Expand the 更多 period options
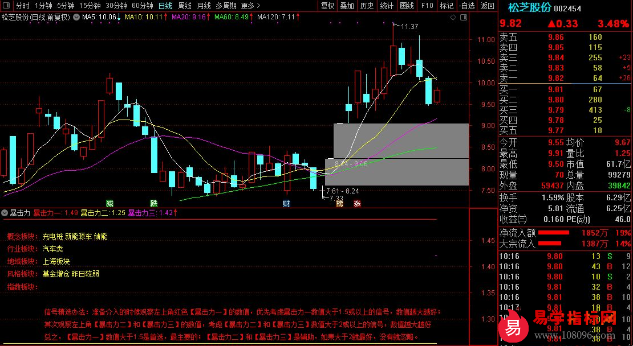The width and height of the screenshot is (633, 346). (x=250, y=6)
